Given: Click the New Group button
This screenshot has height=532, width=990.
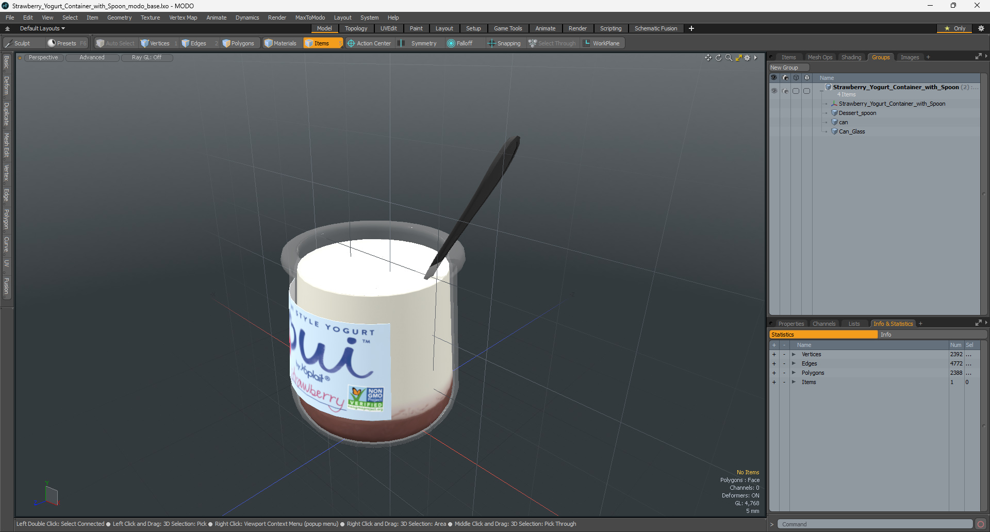Looking at the screenshot, I should coord(789,68).
